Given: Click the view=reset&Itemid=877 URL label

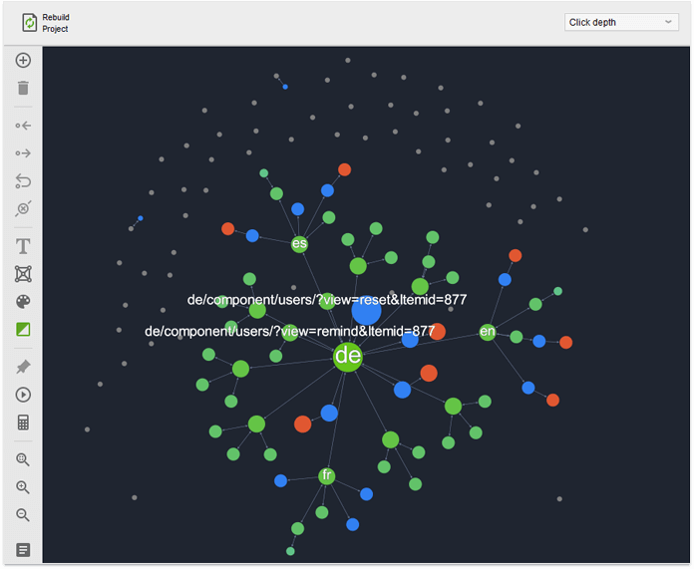Looking at the screenshot, I should coord(327,300).
